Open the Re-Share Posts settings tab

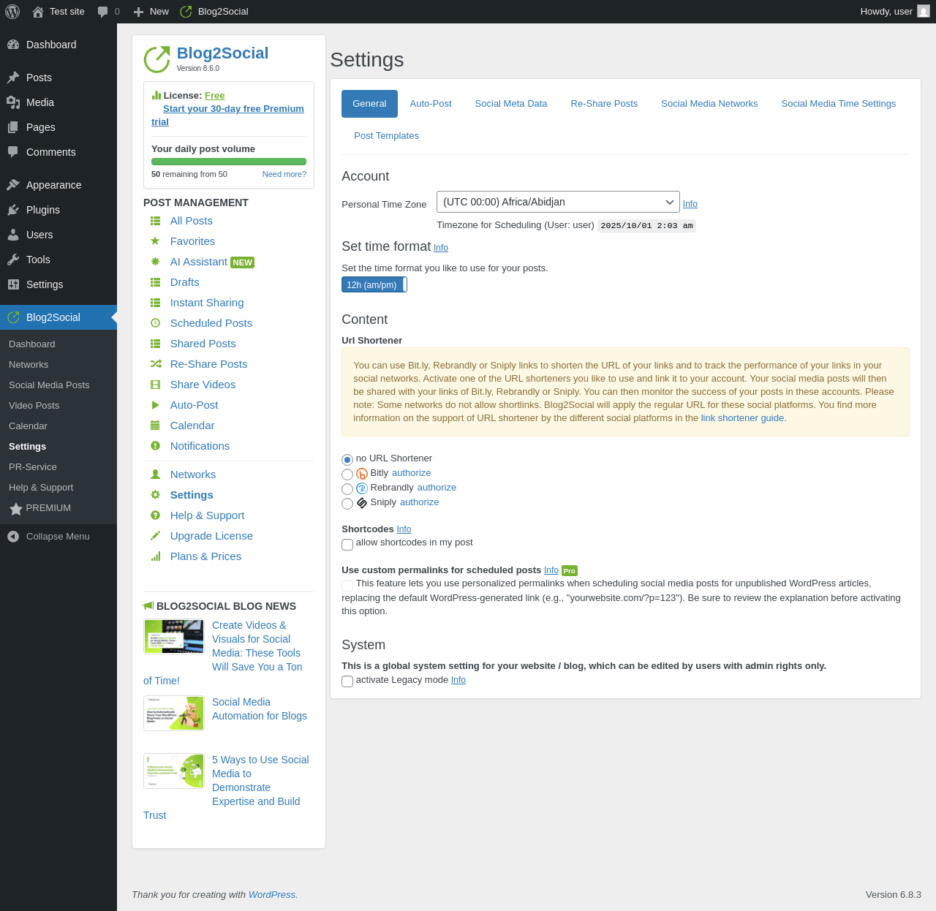(604, 104)
